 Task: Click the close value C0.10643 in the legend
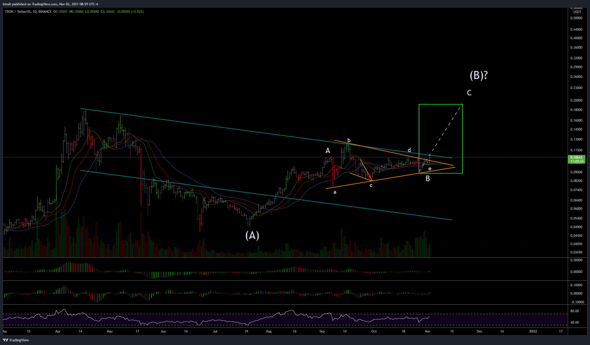108,12
